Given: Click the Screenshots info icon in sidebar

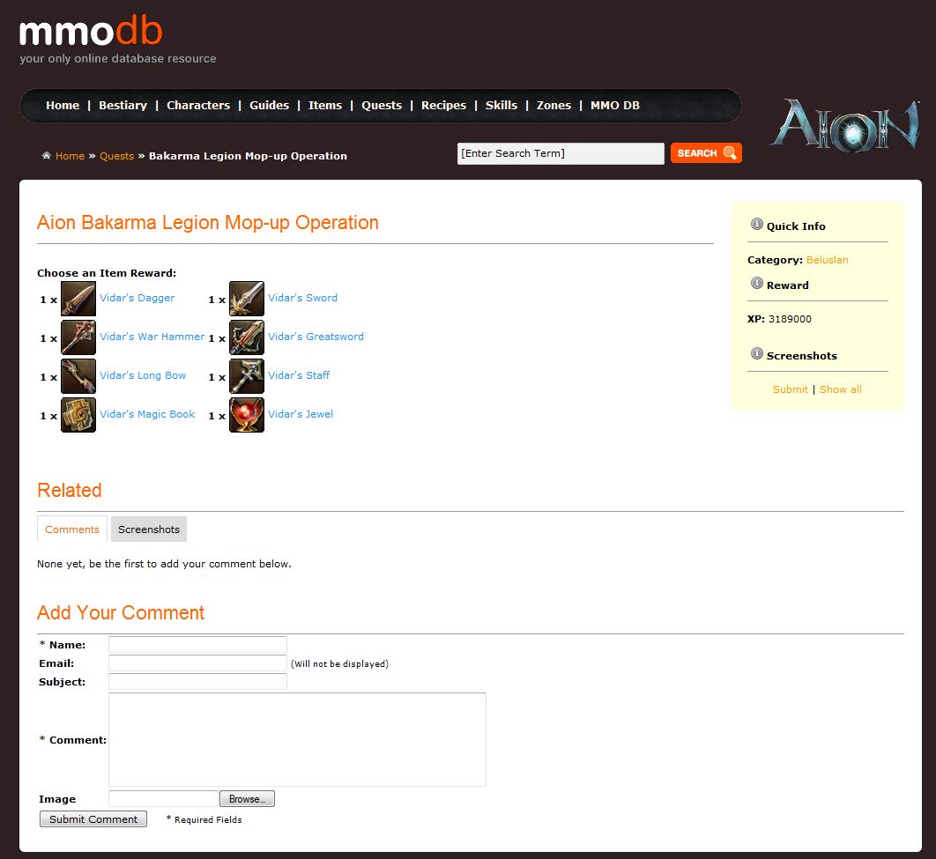Looking at the screenshot, I should pos(756,353).
